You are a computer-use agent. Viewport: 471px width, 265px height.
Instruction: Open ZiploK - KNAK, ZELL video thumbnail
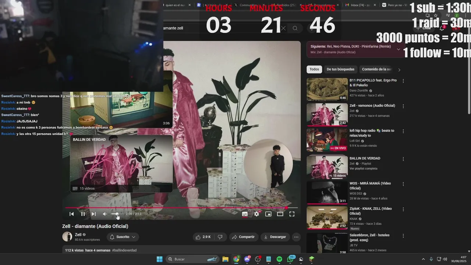327,218
